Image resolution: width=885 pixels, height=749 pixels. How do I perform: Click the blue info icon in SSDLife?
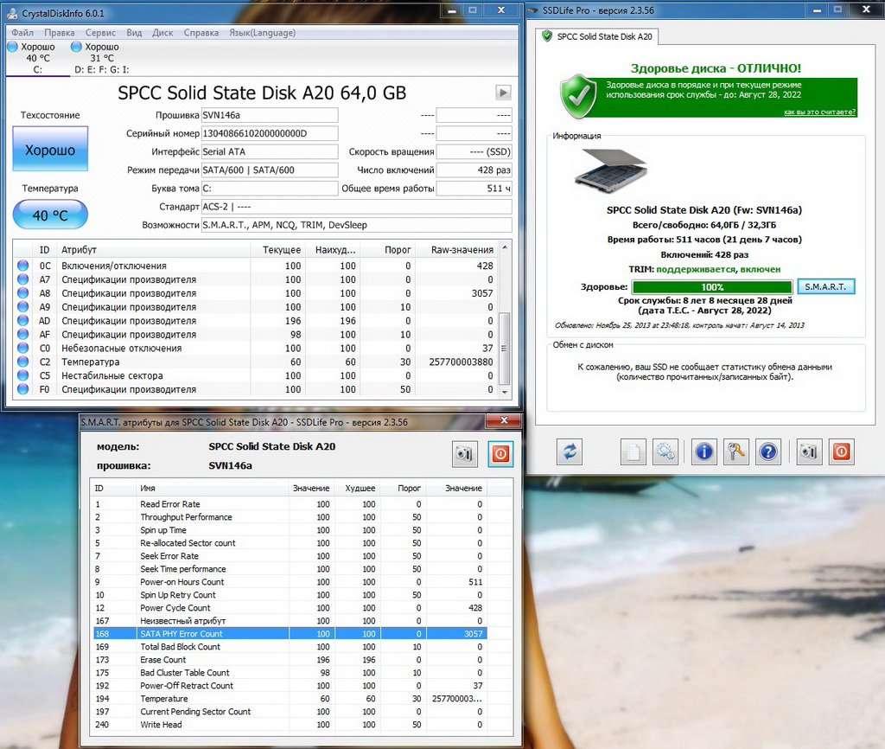click(x=704, y=451)
